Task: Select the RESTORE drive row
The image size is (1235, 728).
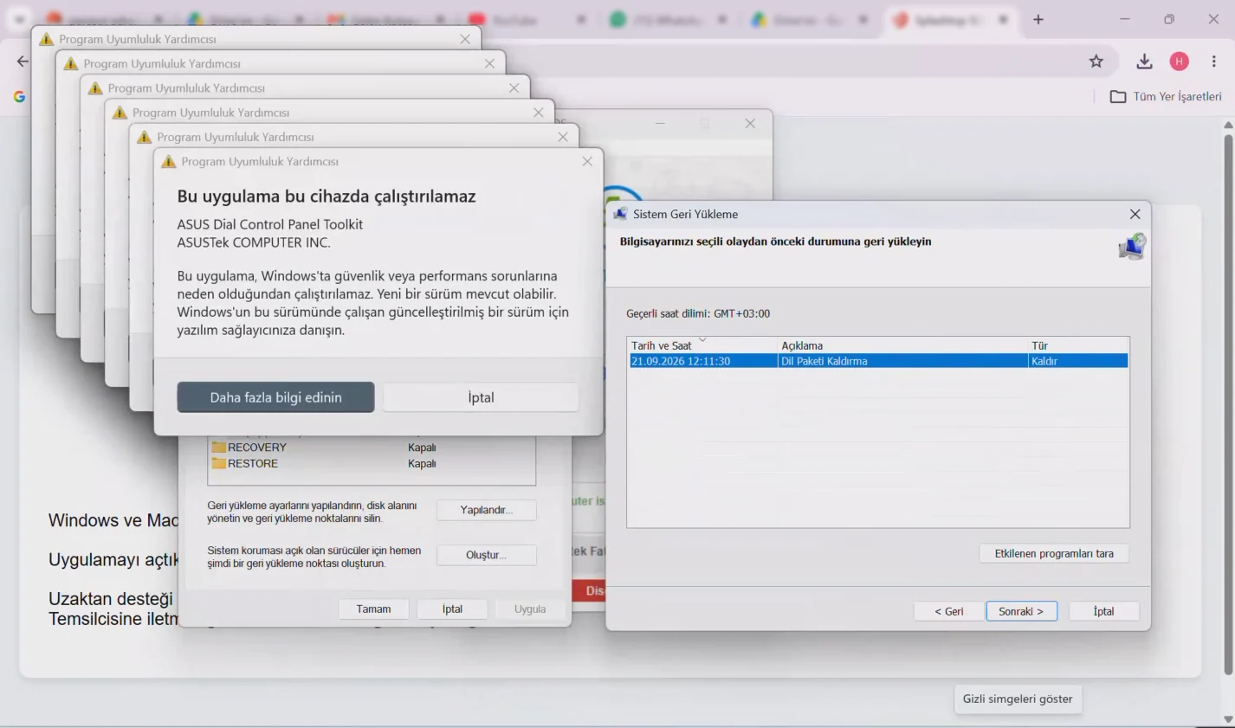Action: [372, 464]
